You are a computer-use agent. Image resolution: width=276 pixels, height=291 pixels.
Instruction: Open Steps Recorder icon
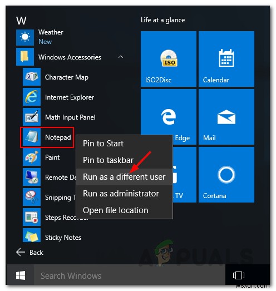coord(32,217)
